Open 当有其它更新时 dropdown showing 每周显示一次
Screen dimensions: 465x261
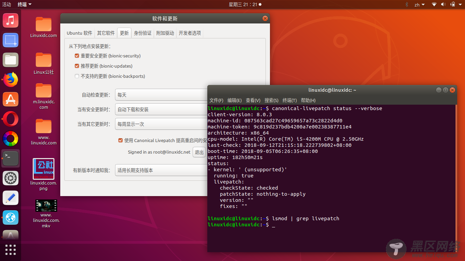161,124
